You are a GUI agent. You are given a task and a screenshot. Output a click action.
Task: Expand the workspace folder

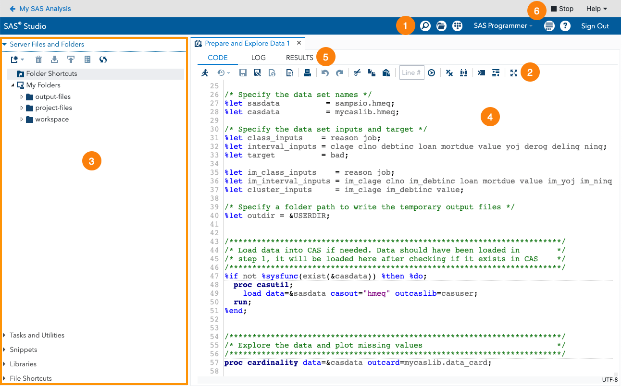coord(22,120)
